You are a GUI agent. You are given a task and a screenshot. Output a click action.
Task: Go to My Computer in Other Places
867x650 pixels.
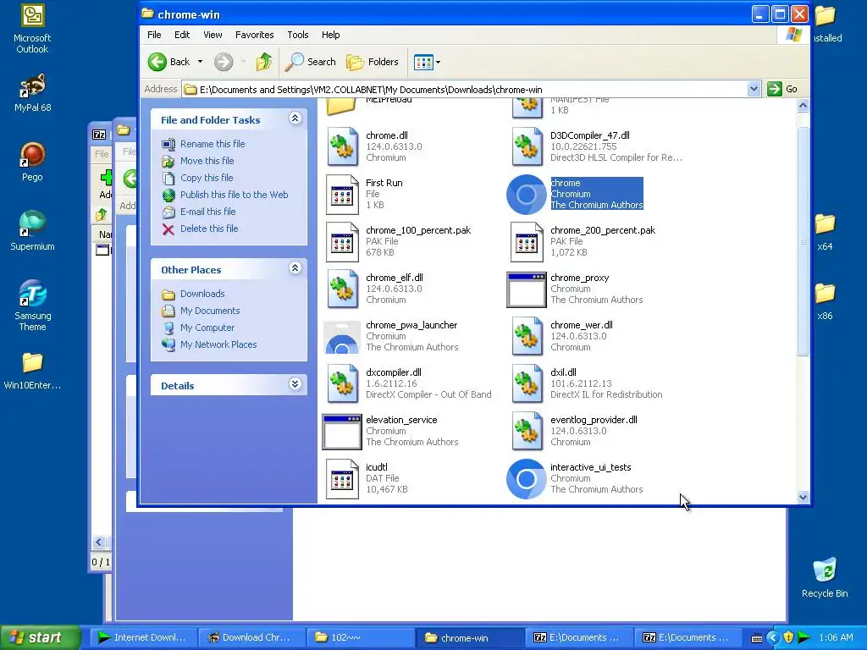click(207, 328)
